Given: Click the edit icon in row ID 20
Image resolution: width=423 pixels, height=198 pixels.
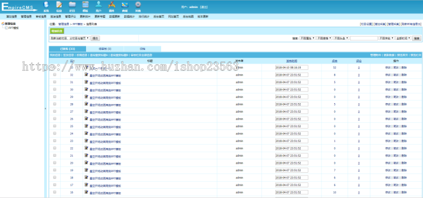Looking at the screenshot, I should (x=86, y=162).
